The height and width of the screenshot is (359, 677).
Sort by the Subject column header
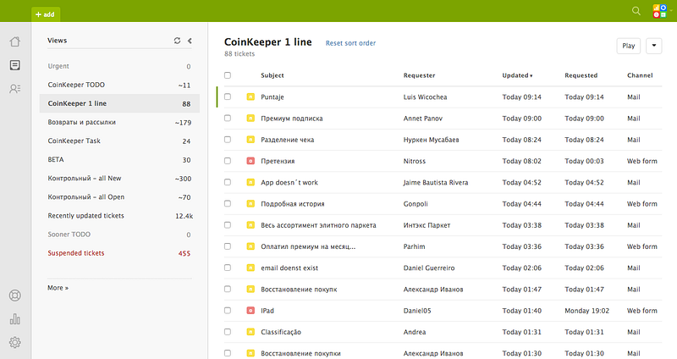[272, 75]
